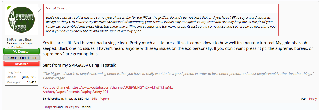Image resolution: width=319 pixels, height=110 pixels.
Task: View the 10,411 messages count
Action: pos(31,82)
